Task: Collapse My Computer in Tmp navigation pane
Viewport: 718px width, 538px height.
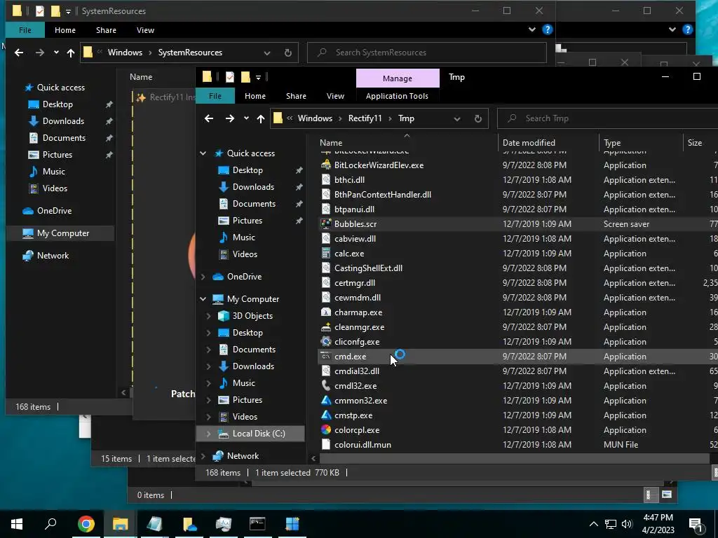Action: pyautogui.click(x=203, y=298)
